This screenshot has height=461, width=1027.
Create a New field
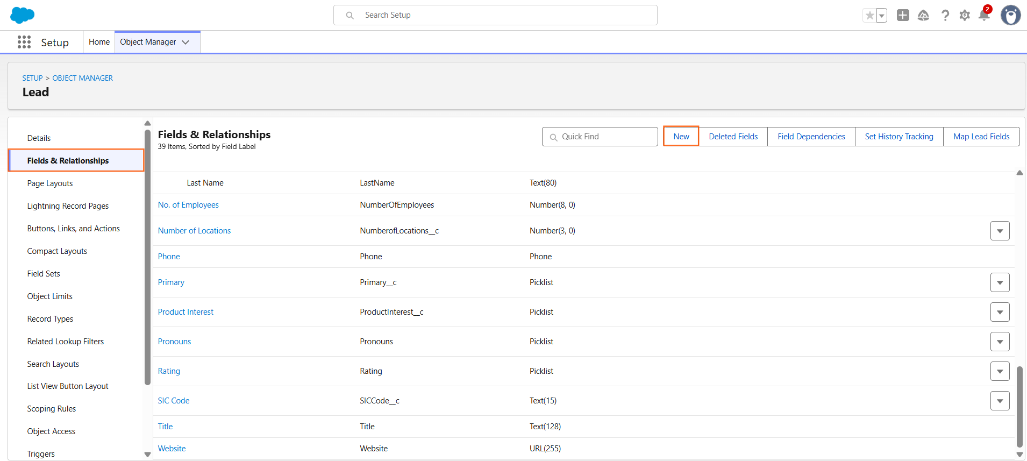point(681,137)
